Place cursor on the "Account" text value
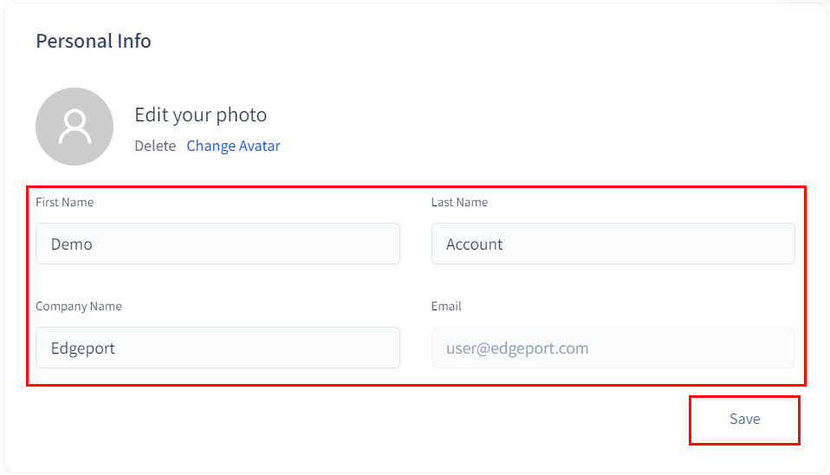Viewport: 830px width, 475px height. click(x=474, y=244)
